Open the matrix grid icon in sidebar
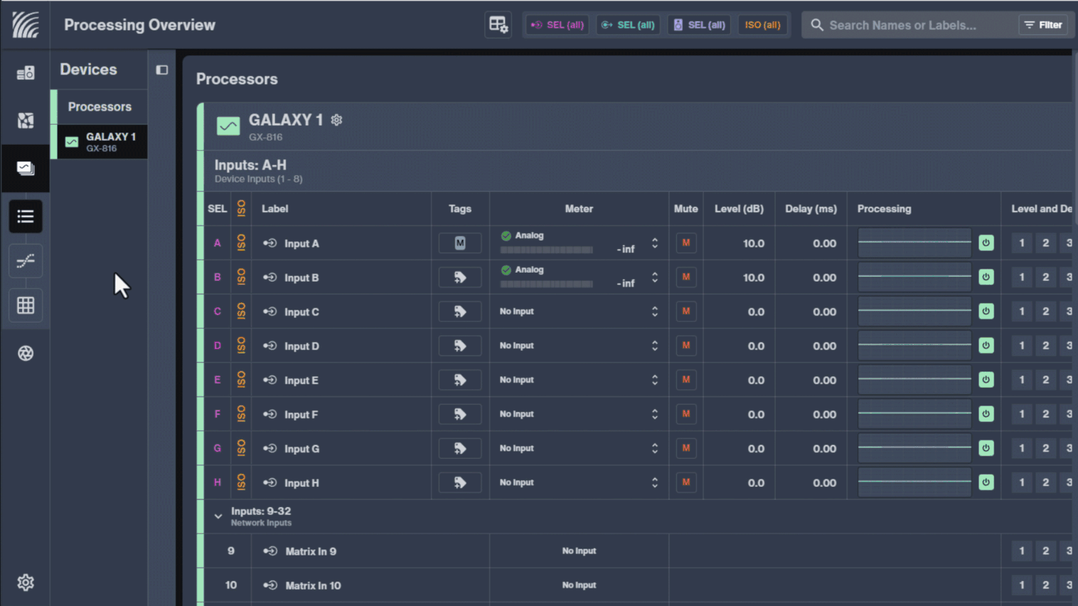This screenshot has height=606, width=1078. pos(26,306)
